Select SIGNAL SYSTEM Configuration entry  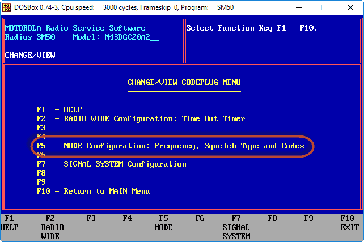click(x=111, y=164)
